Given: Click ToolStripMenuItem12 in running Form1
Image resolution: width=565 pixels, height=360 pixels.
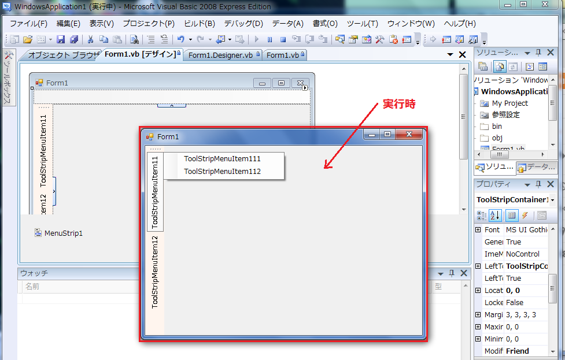Looking at the screenshot, I should pos(155,272).
